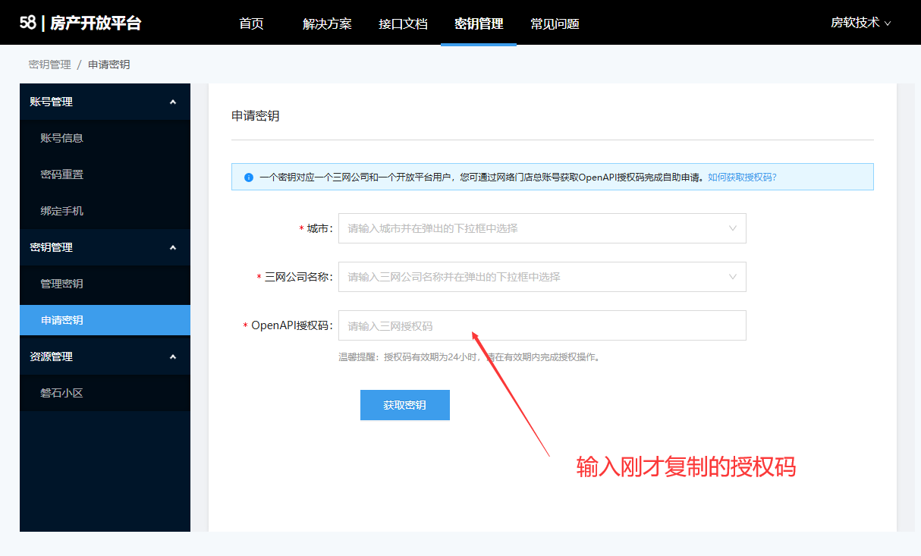Image resolution: width=921 pixels, height=556 pixels.
Task: Click the 申请密钥 page heading
Action: 256,116
